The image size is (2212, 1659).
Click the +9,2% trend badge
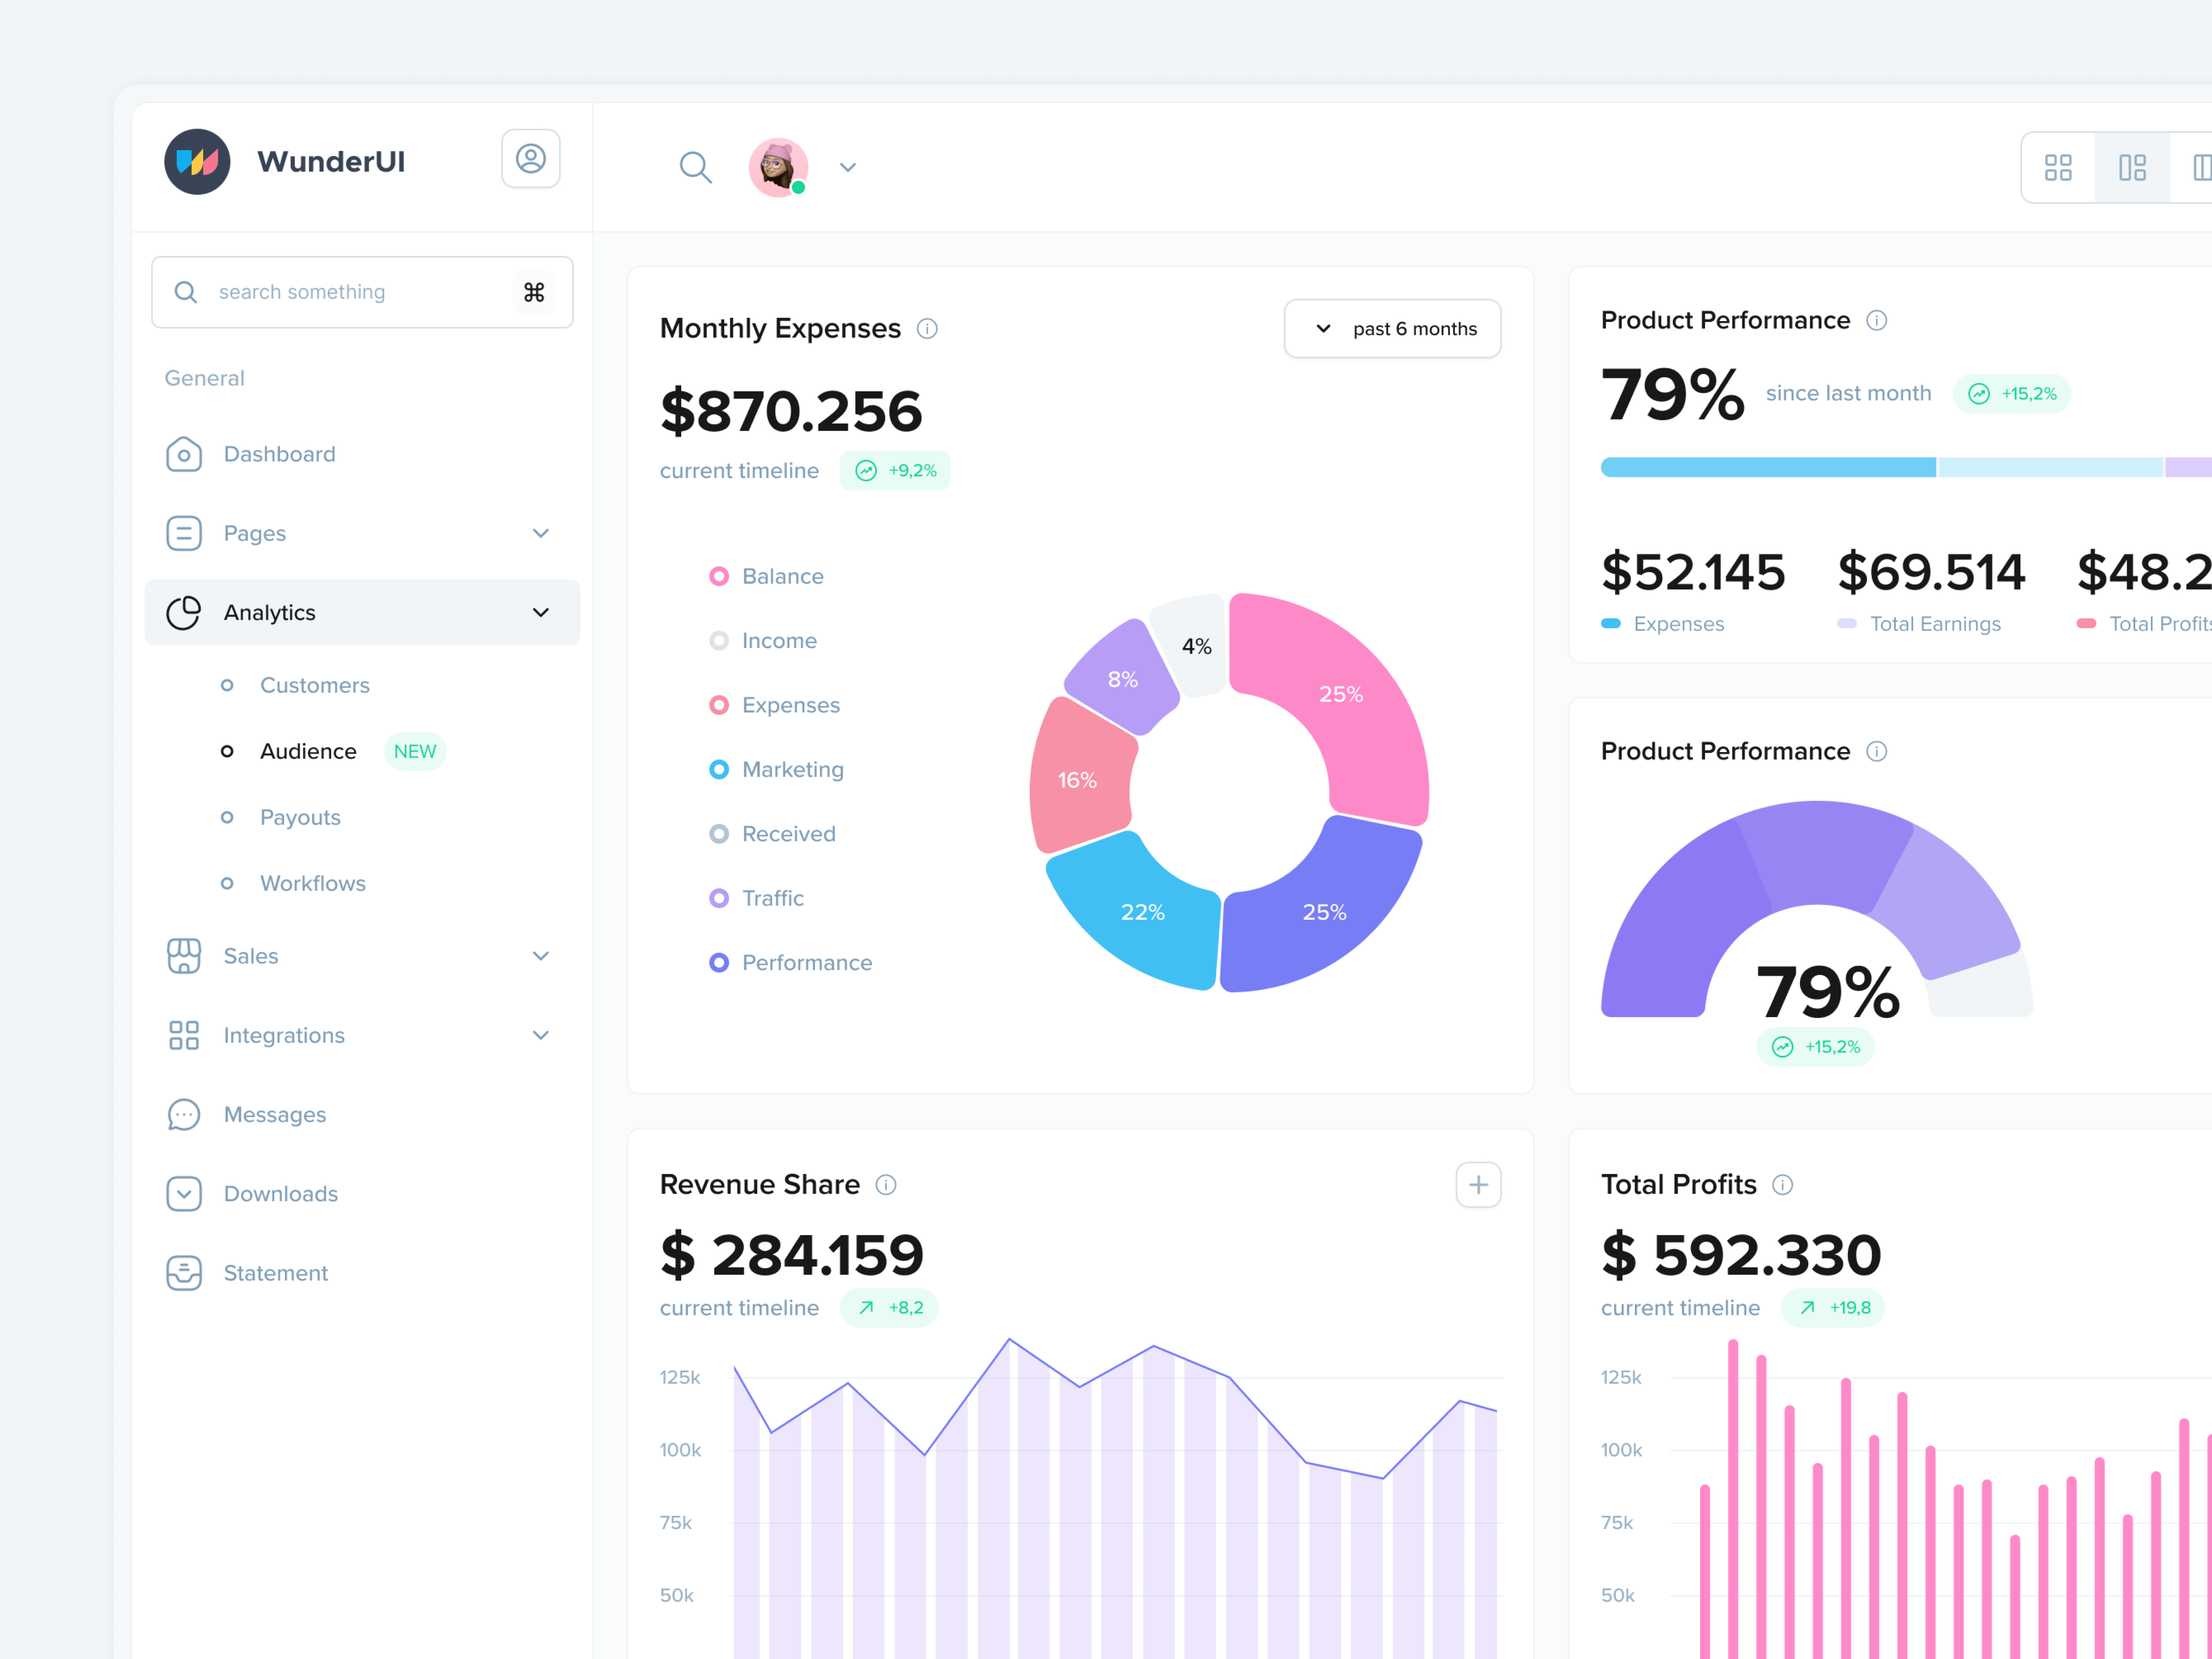[x=895, y=470]
